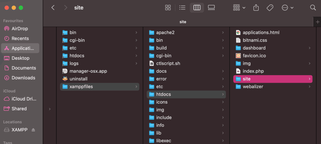Open the Search magnifier
Image resolution: width=321 pixels, height=144 pixels.
click(313, 8)
